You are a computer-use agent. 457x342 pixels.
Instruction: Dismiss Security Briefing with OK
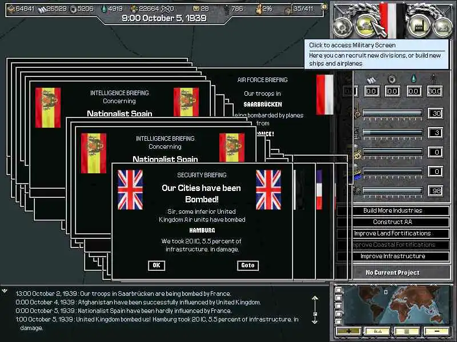tap(157, 265)
